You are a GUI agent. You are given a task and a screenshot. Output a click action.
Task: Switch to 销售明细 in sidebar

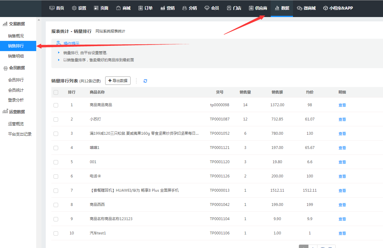click(16, 56)
